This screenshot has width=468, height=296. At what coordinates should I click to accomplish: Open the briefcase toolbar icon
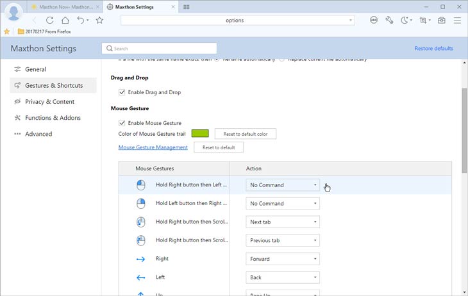pos(442,20)
